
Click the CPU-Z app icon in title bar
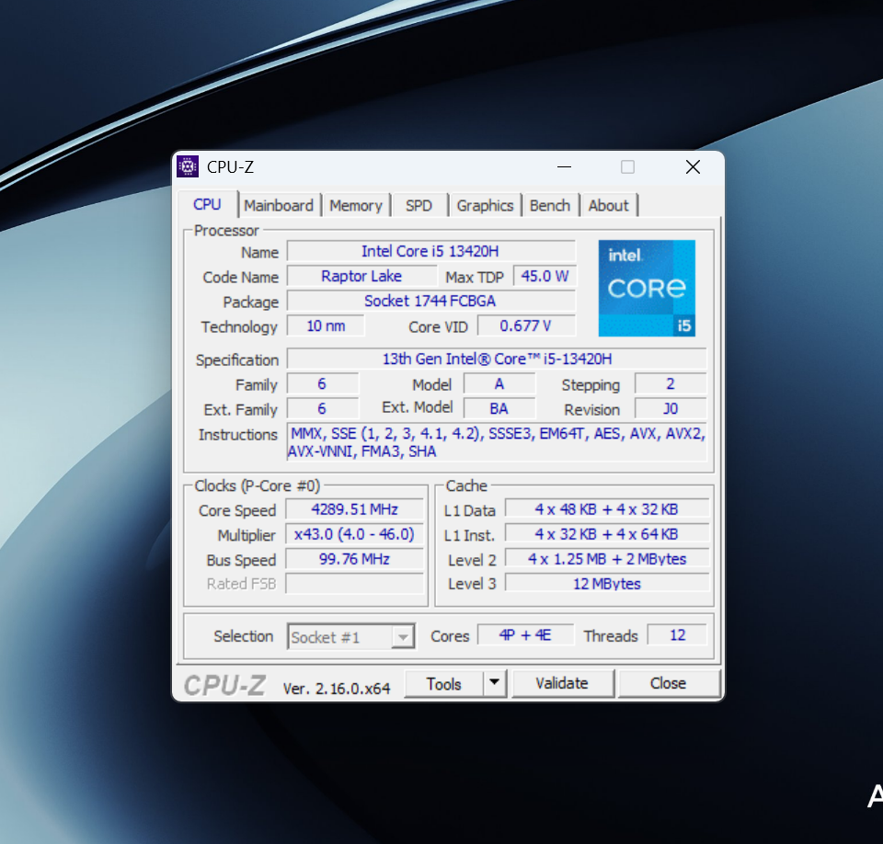click(188, 166)
